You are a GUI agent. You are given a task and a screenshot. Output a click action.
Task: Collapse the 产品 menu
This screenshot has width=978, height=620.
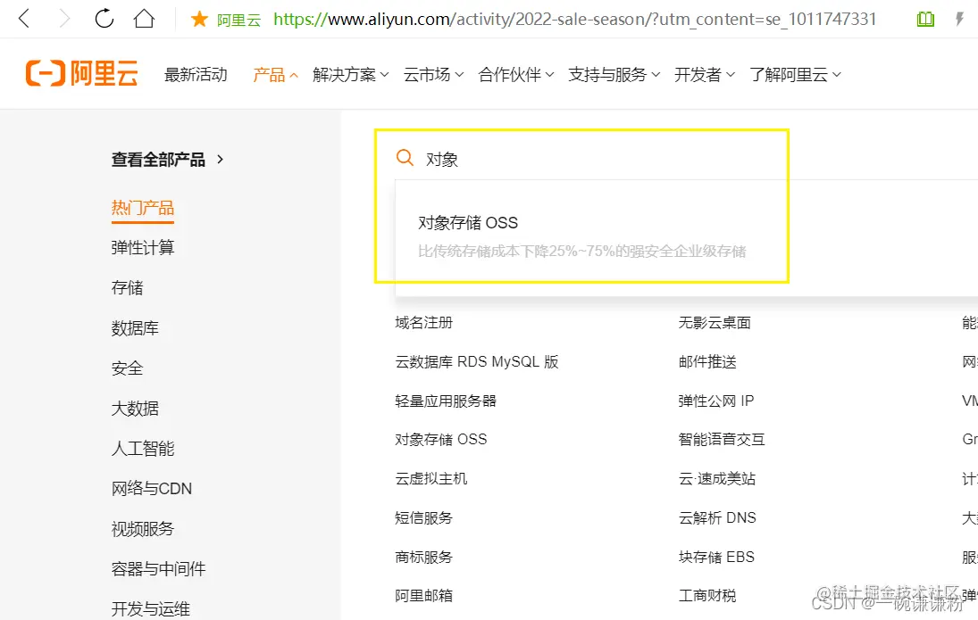tap(275, 75)
